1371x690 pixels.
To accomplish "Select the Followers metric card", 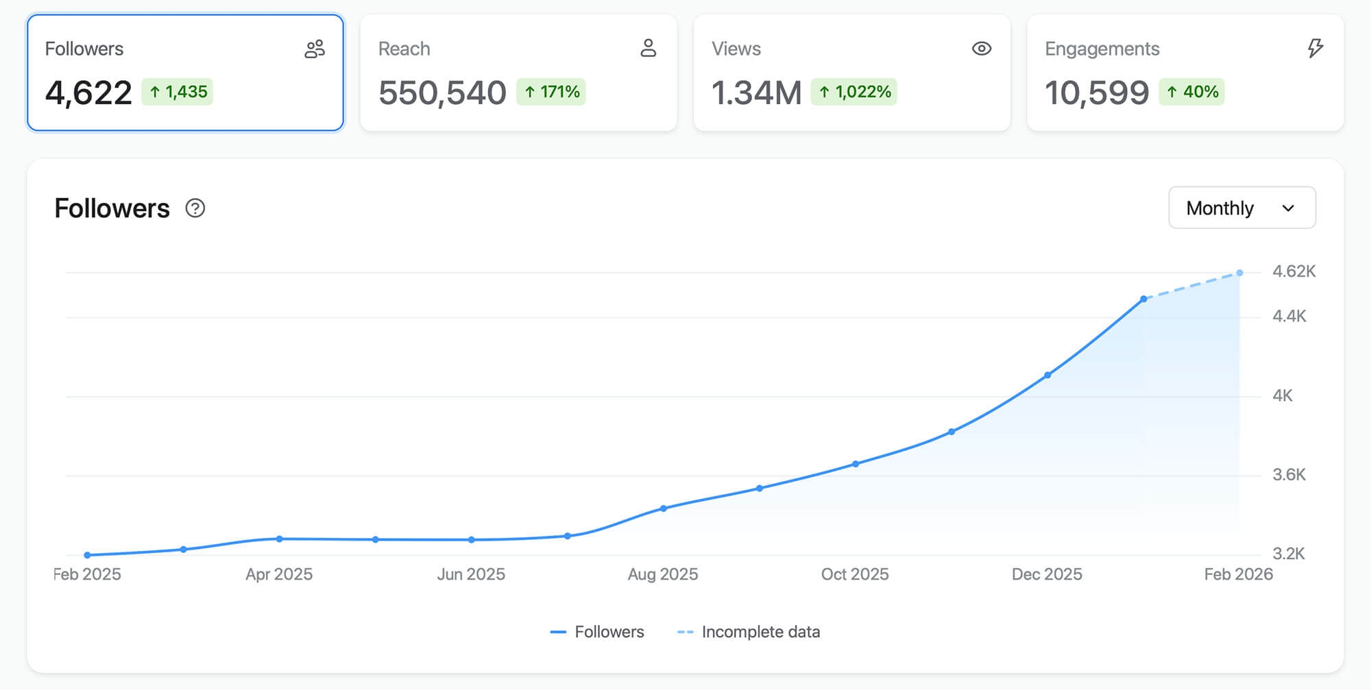I will pos(185,73).
